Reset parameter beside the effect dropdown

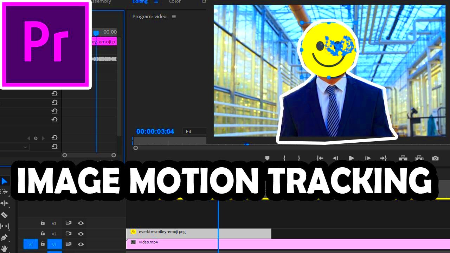coord(54,147)
